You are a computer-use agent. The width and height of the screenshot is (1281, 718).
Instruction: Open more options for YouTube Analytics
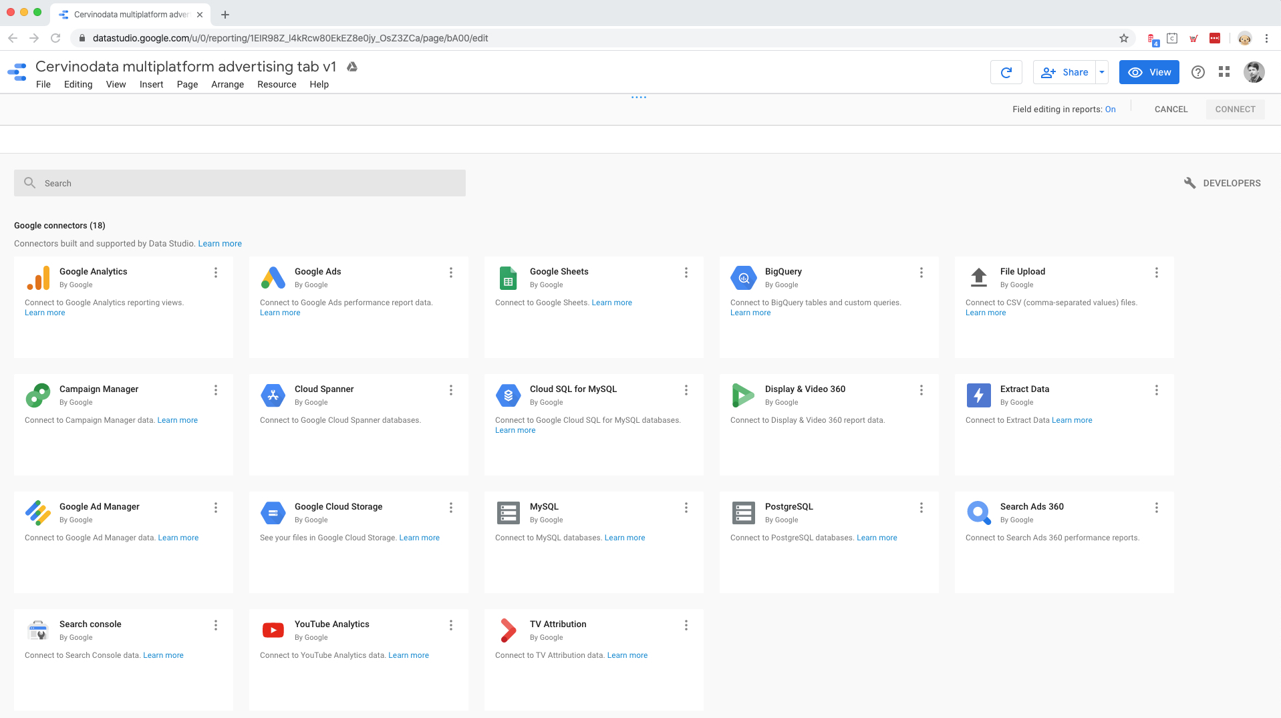click(451, 625)
